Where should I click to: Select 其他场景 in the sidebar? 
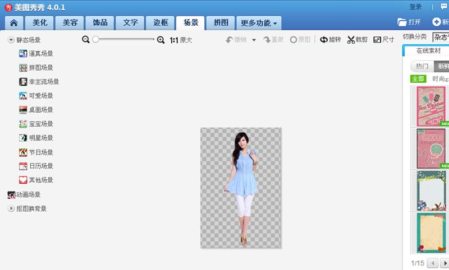[x=36, y=180]
